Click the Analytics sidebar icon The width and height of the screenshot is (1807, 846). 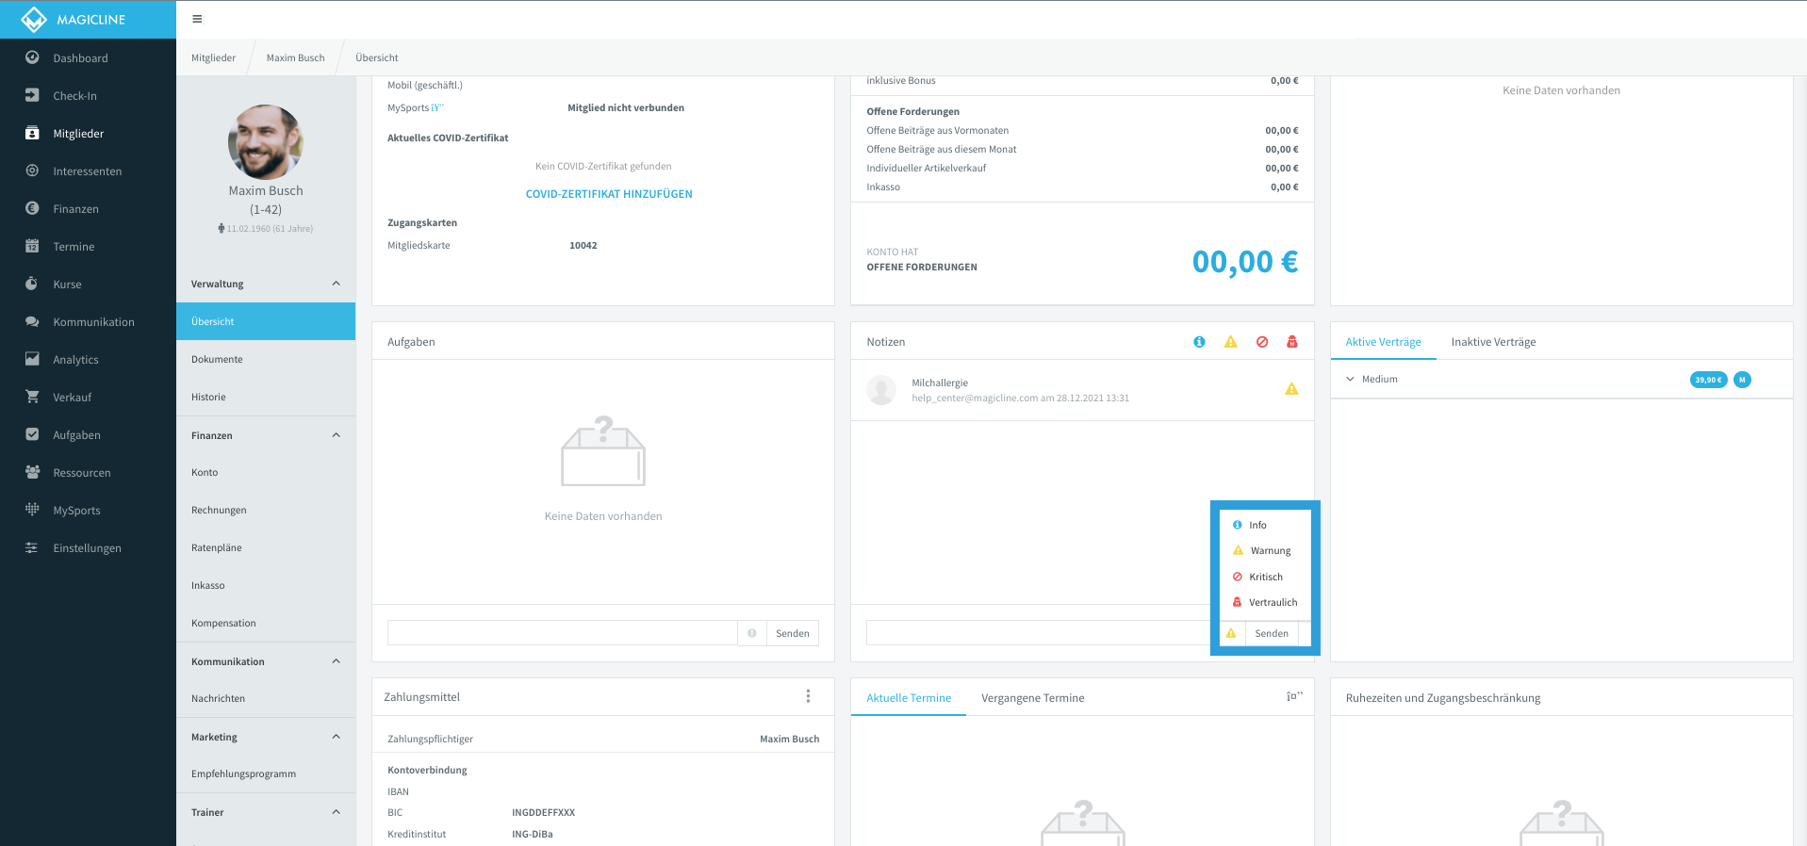[32, 359]
